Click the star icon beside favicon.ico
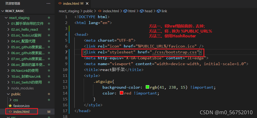The height and width of the screenshot is (118, 257). 10,106
